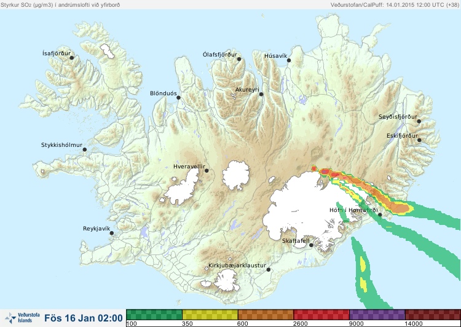Click the '9000' legend value
This screenshot has height=327, width=461.
click(x=356, y=324)
